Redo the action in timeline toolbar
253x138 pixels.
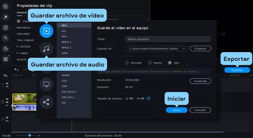(25, 70)
